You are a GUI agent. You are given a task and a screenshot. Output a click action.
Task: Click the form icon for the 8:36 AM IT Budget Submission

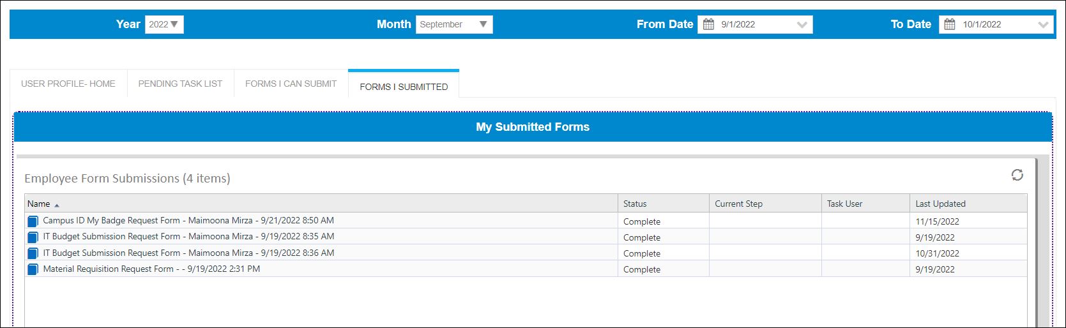[x=33, y=253]
